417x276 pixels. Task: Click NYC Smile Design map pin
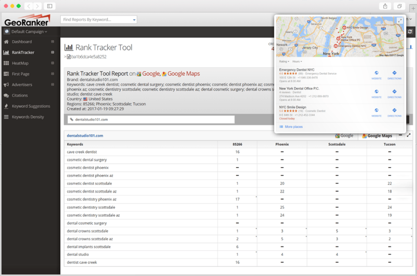(x=344, y=28)
